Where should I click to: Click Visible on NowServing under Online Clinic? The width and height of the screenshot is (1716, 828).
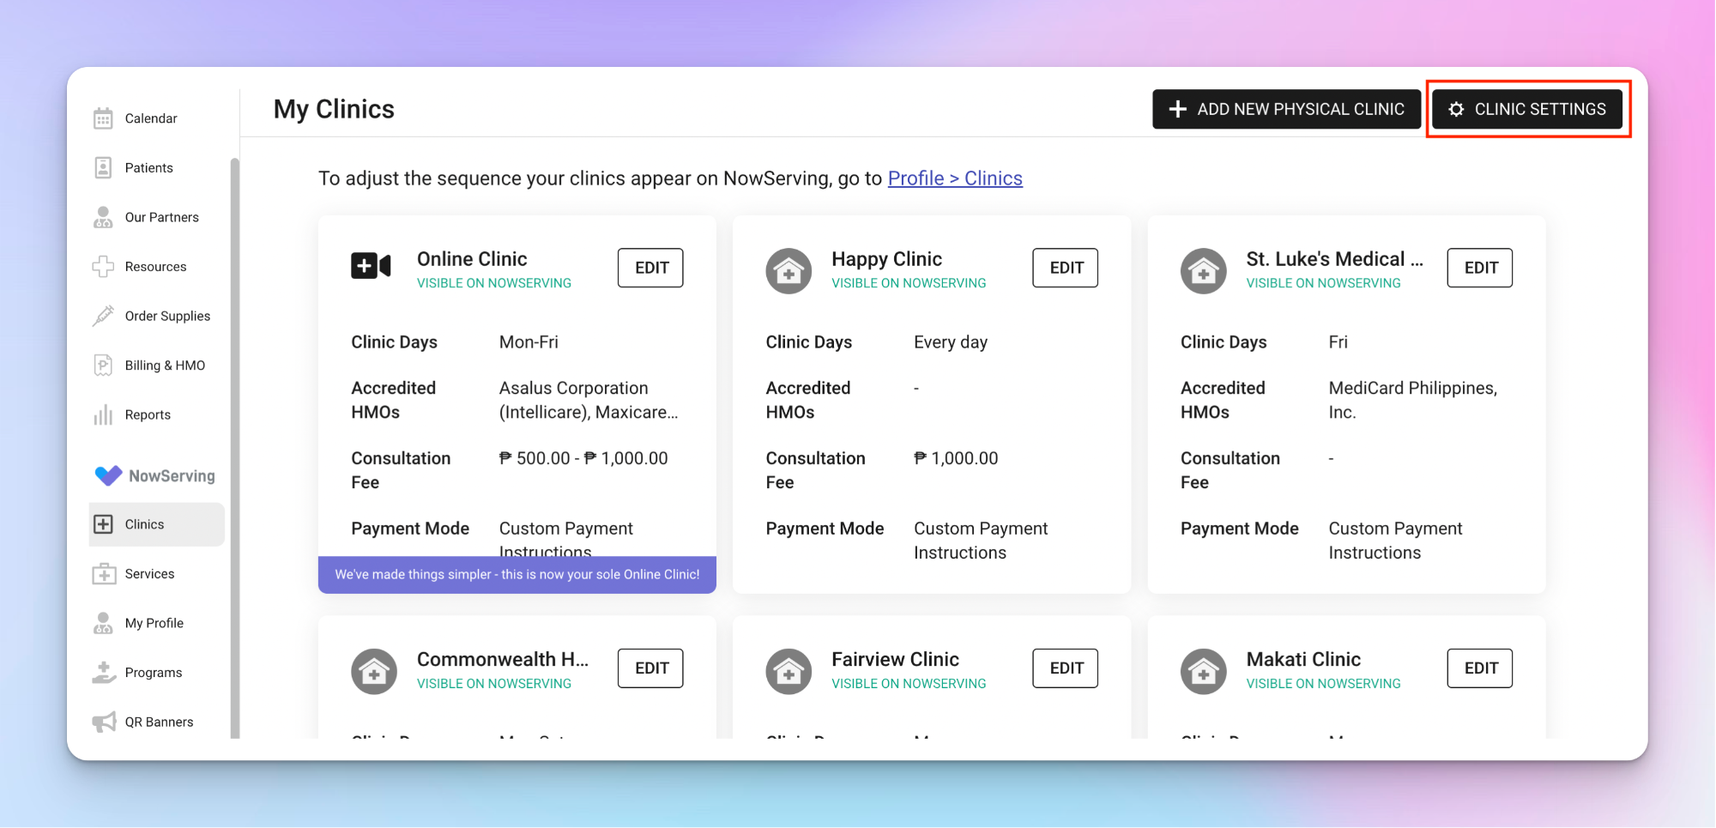(494, 283)
